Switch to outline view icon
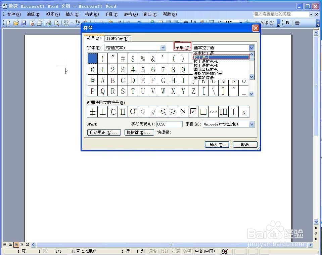The width and height of the screenshot is (322, 255). pos(22,245)
